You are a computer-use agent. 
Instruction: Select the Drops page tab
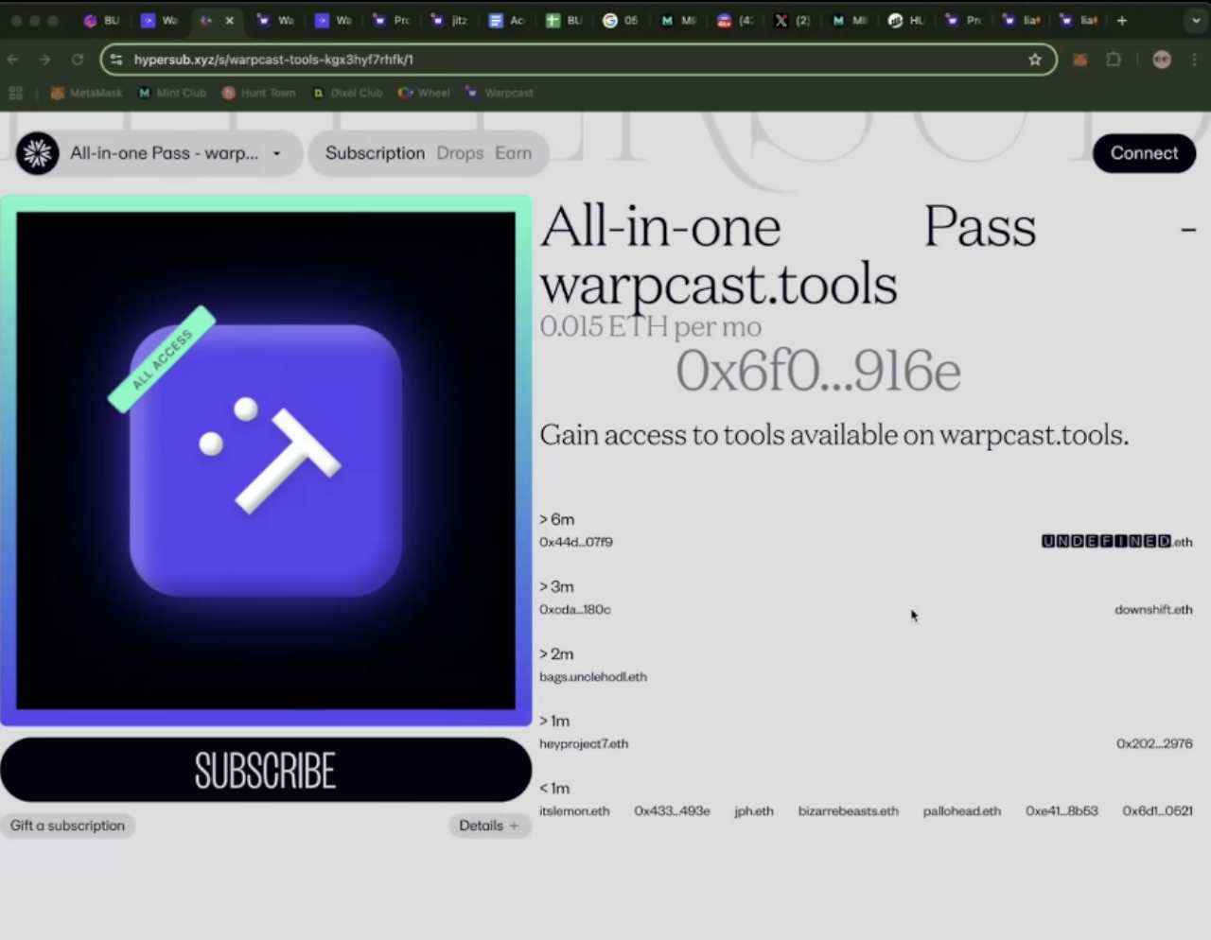[x=460, y=153]
